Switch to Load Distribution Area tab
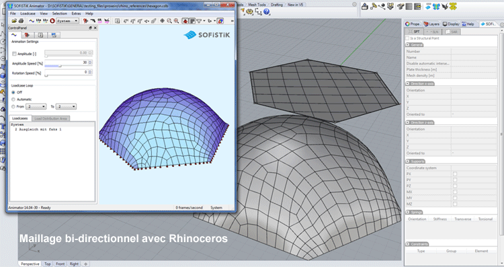This screenshot has width=504, height=267. (x=50, y=118)
